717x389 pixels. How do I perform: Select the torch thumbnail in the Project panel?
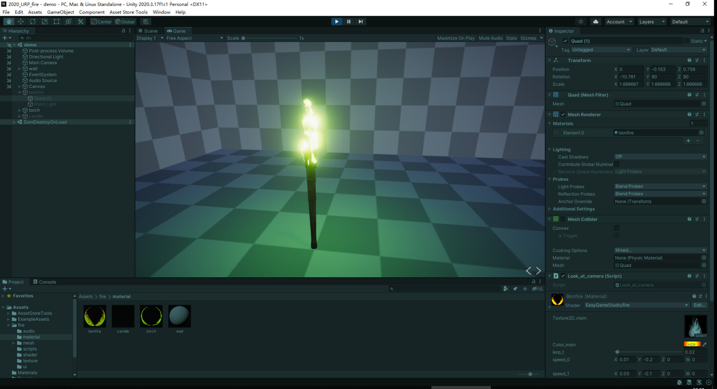[x=151, y=316]
